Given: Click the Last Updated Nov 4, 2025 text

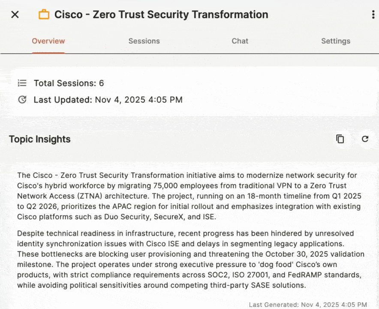Looking at the screenshot, I should [108, 100].
